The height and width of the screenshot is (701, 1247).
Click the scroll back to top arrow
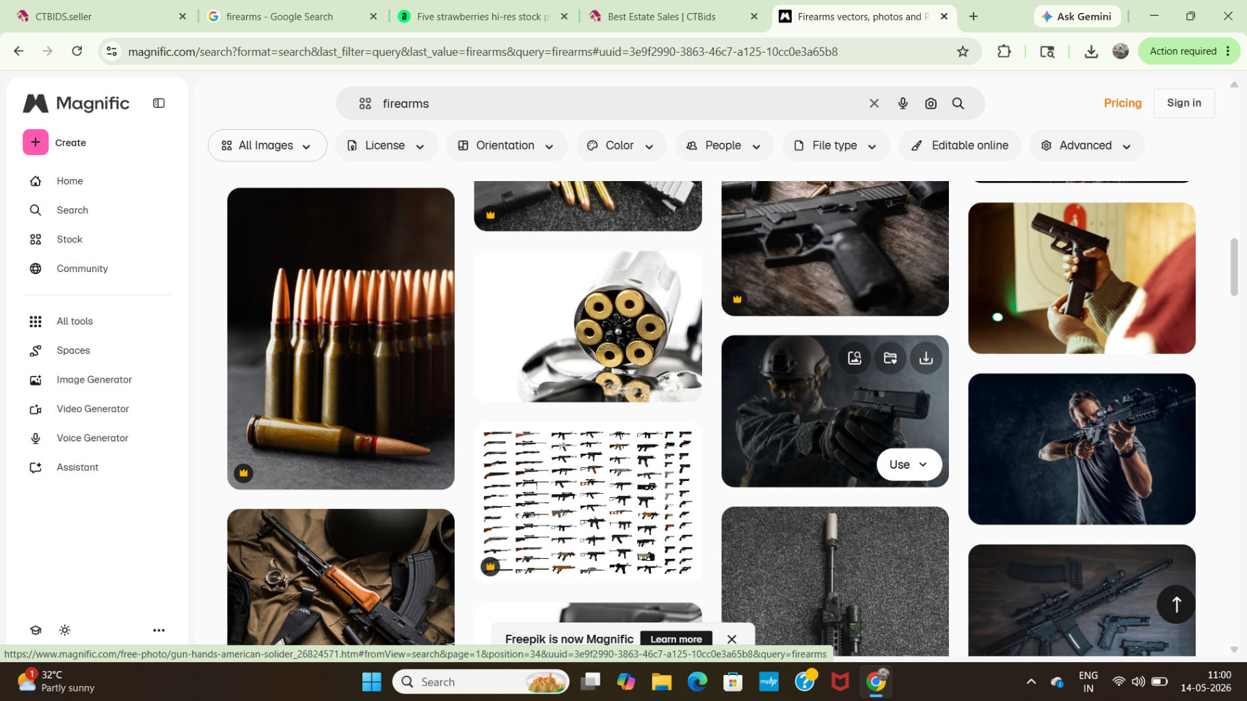click(x=1176, y=605)
